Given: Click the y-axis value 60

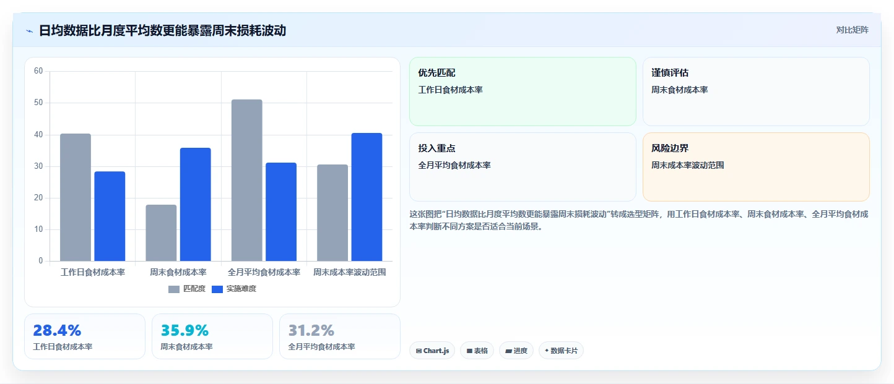Looking at the screenshot, I should tap(38, 71).
